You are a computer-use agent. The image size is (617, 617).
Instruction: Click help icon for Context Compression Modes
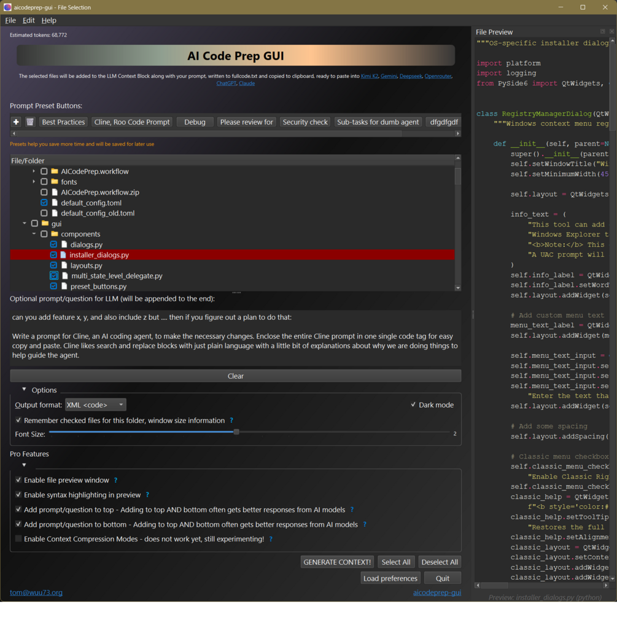pos(271,538)
